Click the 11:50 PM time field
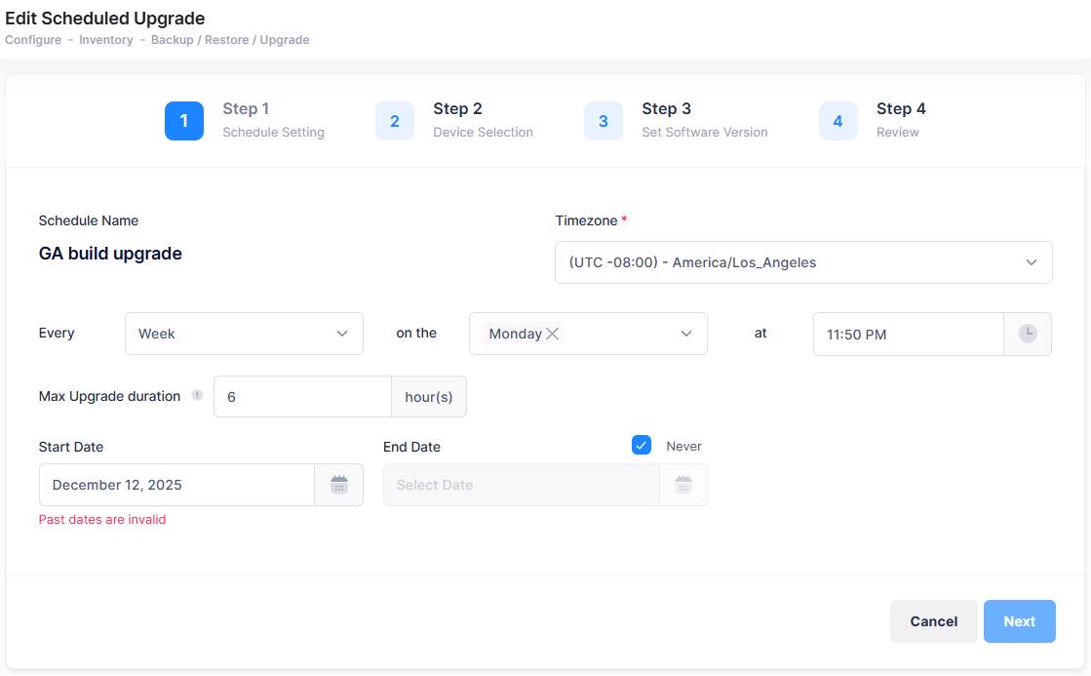Viewport: 1091px width, 676px height. [x=908, y=334]
